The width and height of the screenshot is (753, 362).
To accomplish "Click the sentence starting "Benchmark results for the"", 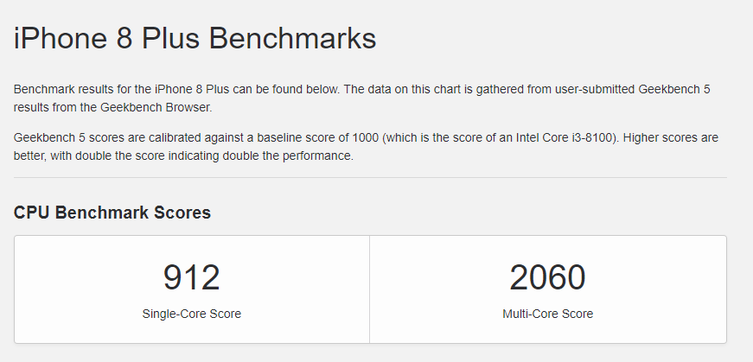I will 78,90.
